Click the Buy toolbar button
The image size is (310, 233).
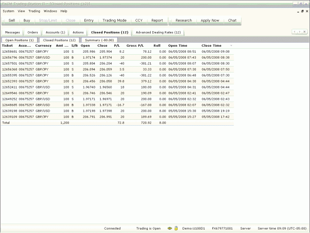pos(27,20)
